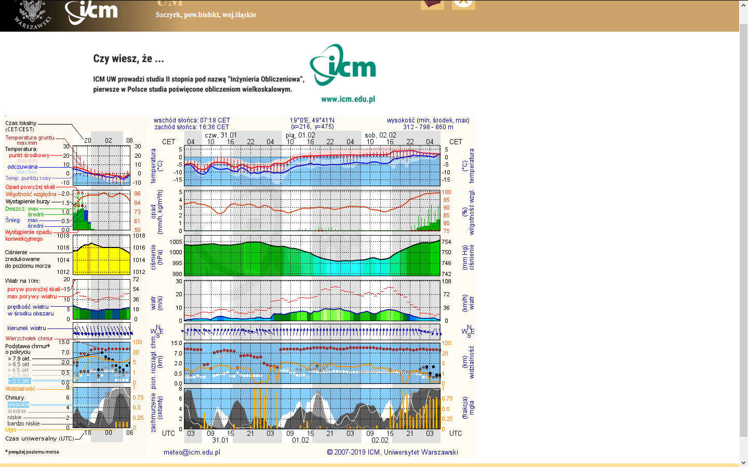Click 'Szczyrk, pow.bielski, woj.śląskie' location text
748x467 pixels.
click(206, 15)
